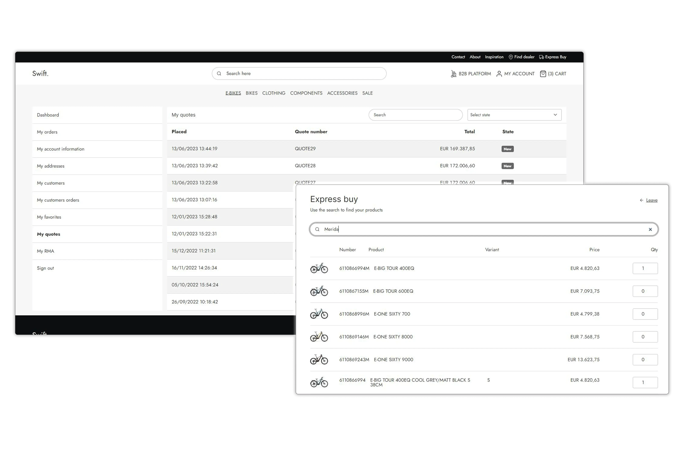Click the back arrow next to Leave

(641, 200)
